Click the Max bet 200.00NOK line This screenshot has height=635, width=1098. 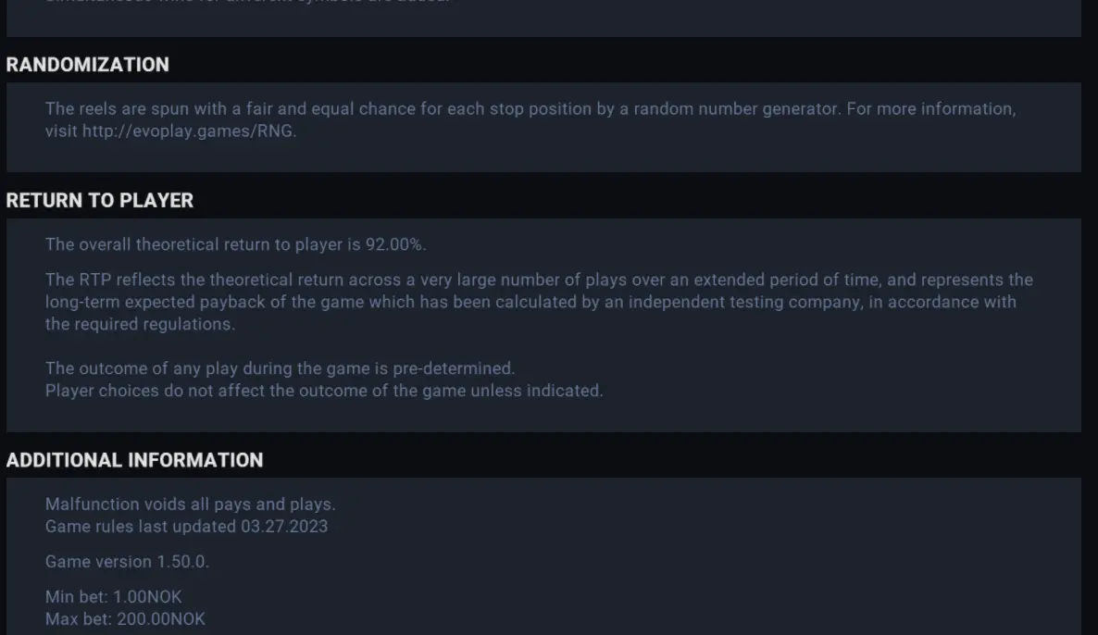point(125,619)
